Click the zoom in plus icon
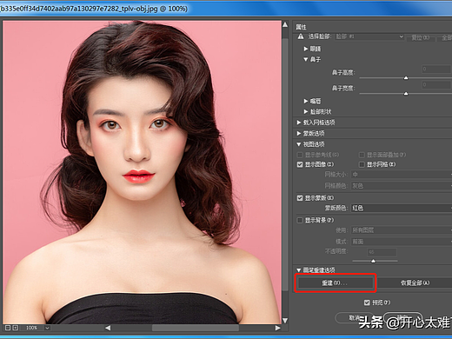The image size is (452, 339). 16,328
